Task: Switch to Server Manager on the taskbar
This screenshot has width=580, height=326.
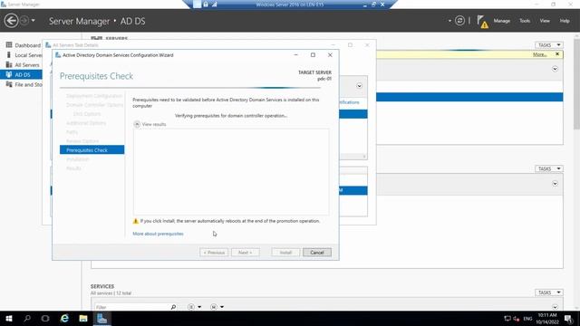Action: point(102,318)
